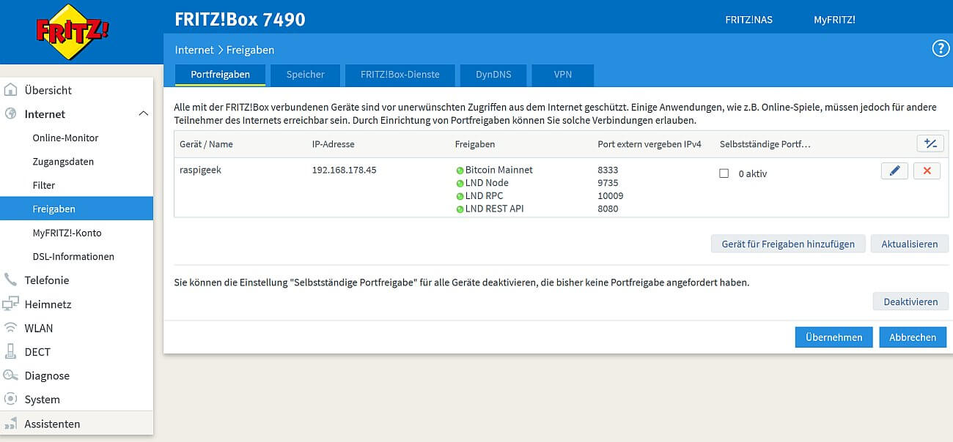Click Deaktivieren button
Image resolution: width=953 pixels, height=442 pixels.
[910, 301]
